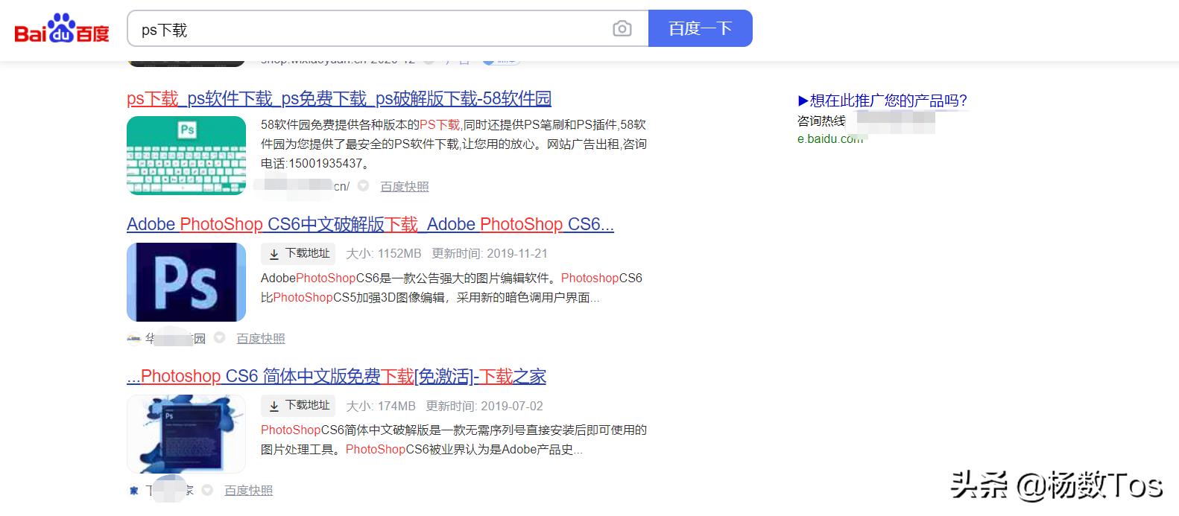The width and height of the screenshot is (1179, 516).
Task: Open Photoshop CS6 简体中文版免费下载 title
Action: click(337, 376)
